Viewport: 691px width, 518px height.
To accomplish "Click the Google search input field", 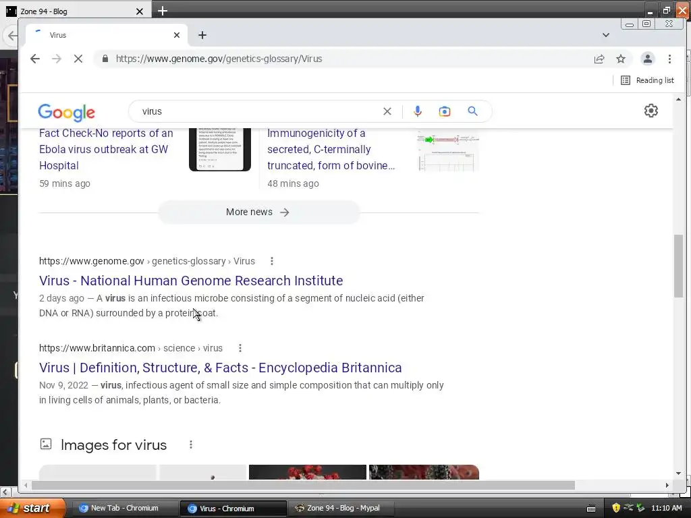I will coord(260,111).
